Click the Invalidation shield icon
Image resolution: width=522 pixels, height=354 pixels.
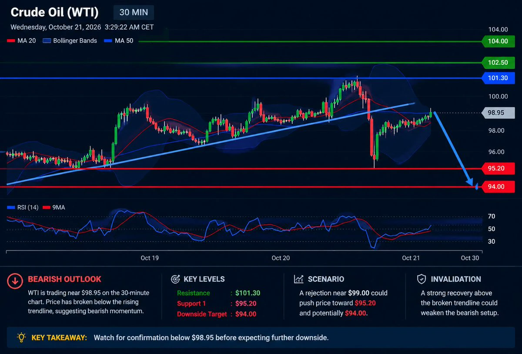pyautogui.click(x=421, y=279)
